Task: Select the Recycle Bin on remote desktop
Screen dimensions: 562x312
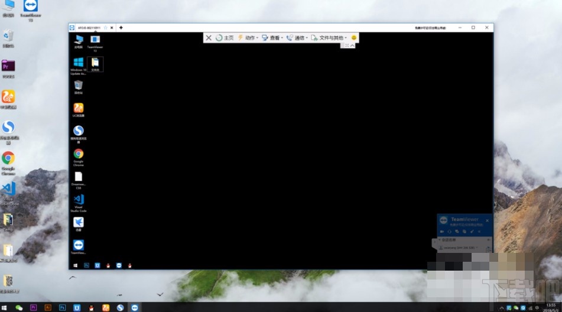Action: [79, 87]
